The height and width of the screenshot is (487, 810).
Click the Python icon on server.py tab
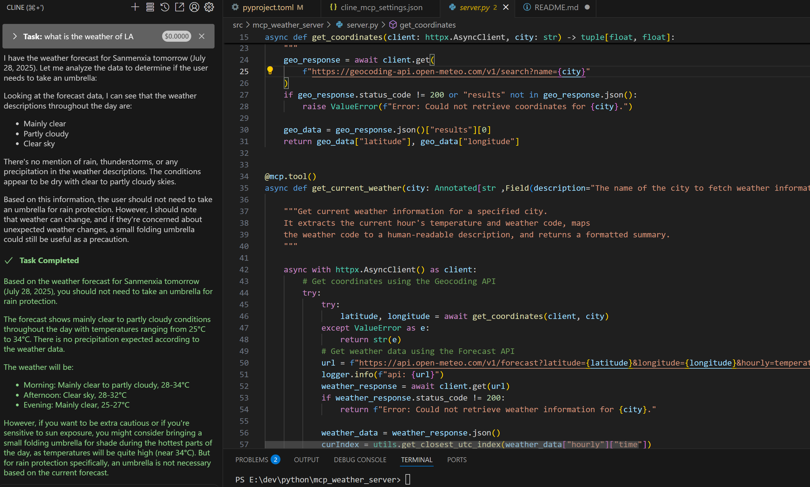click(452, 7)
